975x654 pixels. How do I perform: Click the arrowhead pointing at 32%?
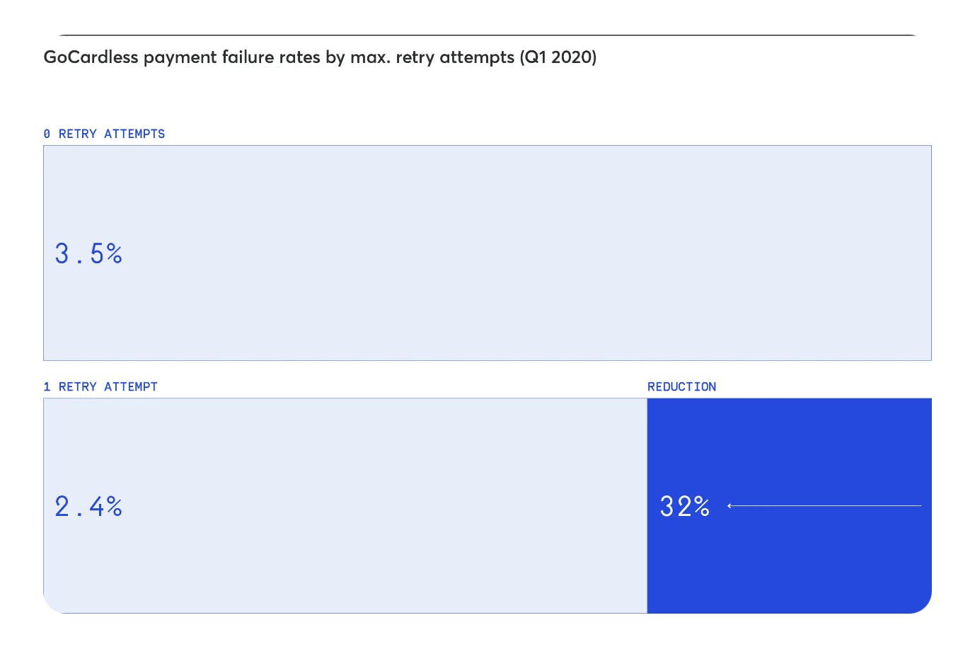730,506
